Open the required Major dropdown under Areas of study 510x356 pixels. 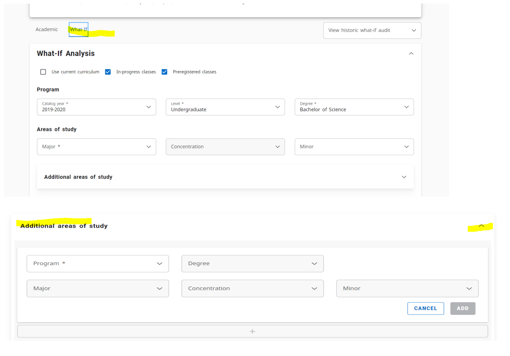[x=97, y=147]
